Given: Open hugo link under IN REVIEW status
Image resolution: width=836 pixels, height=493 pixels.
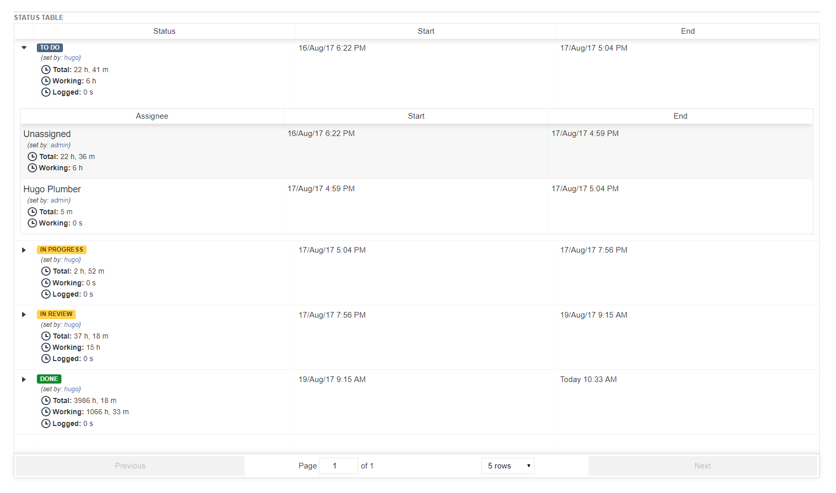Looking at the screenshot, I should [x=71, y=325].
